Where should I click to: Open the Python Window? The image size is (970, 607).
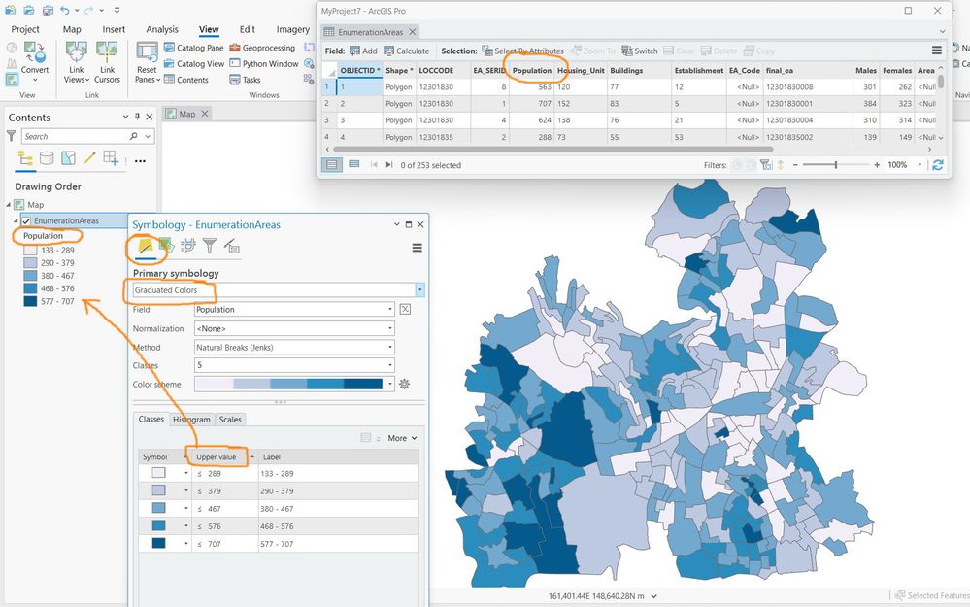tap(263, 64)
